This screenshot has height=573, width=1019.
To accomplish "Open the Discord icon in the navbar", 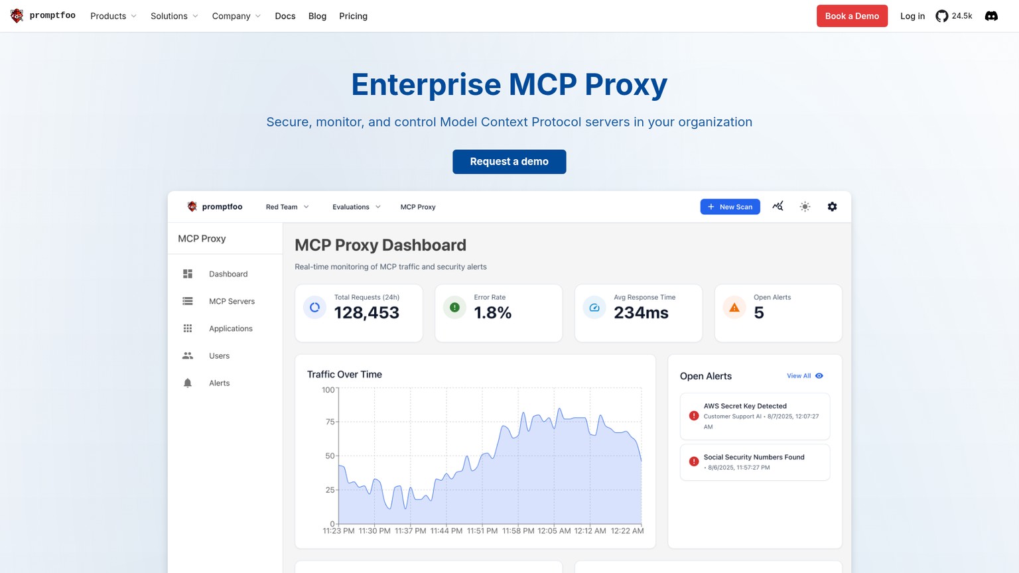I will point(991,16).
